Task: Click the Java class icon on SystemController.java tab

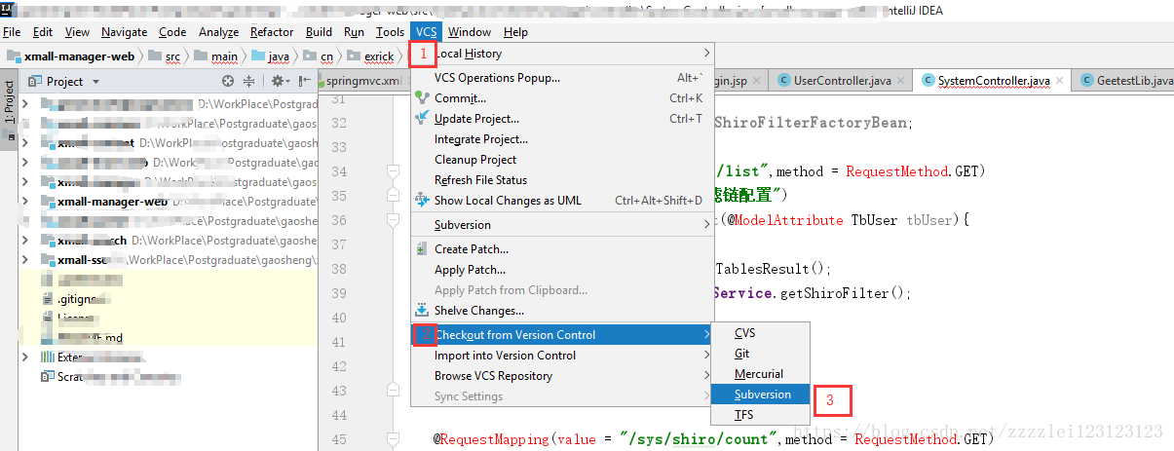Action: click(x=928, y=80)
